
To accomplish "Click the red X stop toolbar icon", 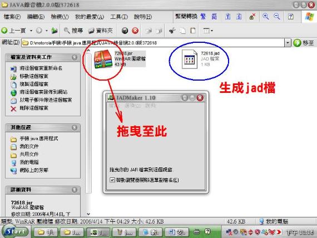I will point(135,31).
